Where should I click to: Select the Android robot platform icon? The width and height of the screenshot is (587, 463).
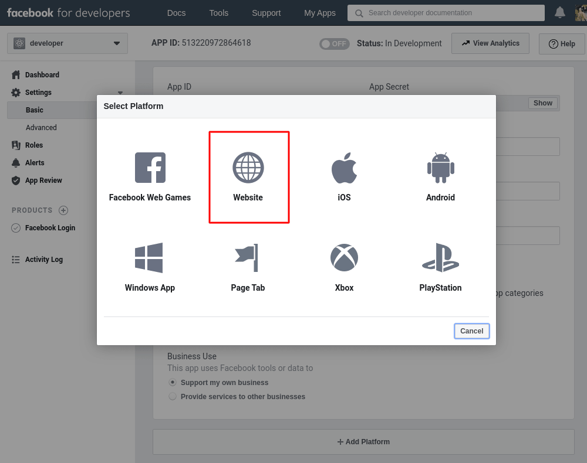tap(441, 168)
